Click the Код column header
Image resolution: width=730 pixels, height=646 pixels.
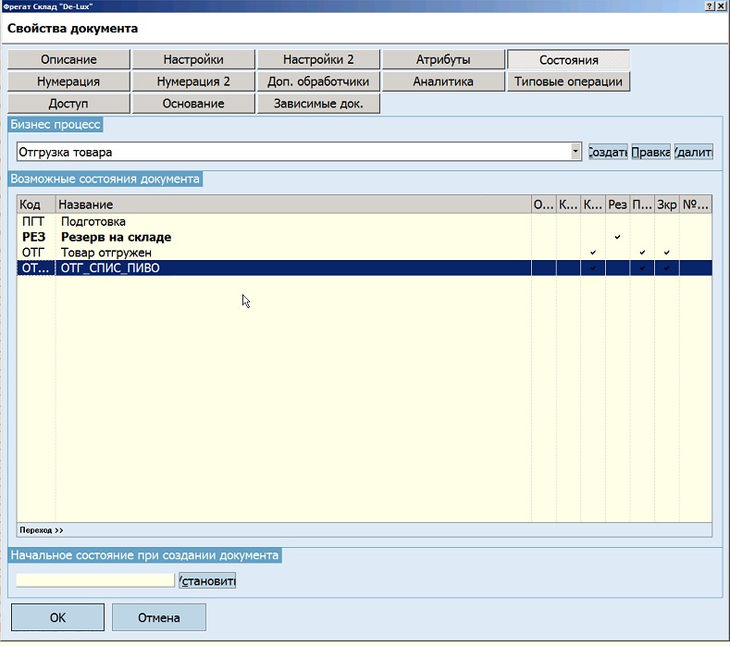coord(36,205)
